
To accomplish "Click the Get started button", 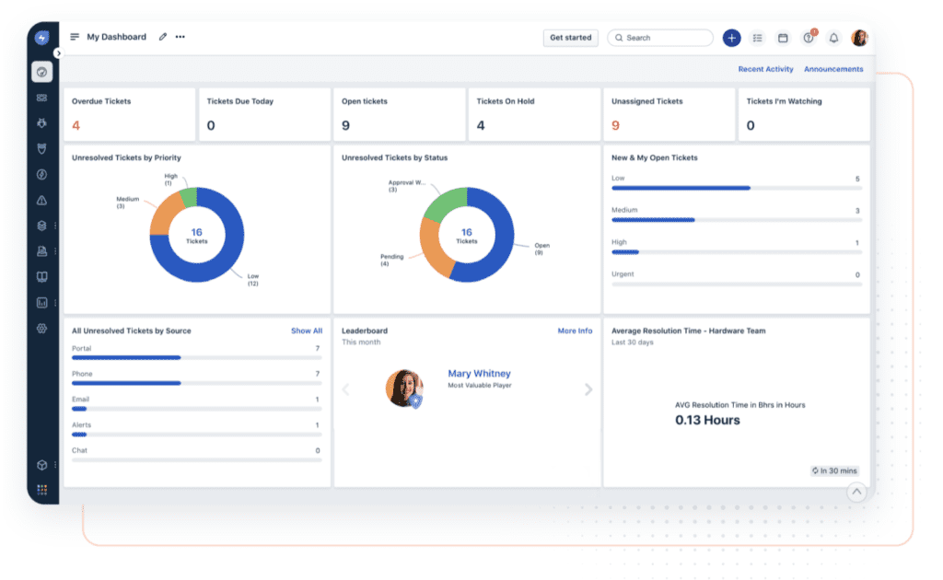I will click(x=570, y=38).
